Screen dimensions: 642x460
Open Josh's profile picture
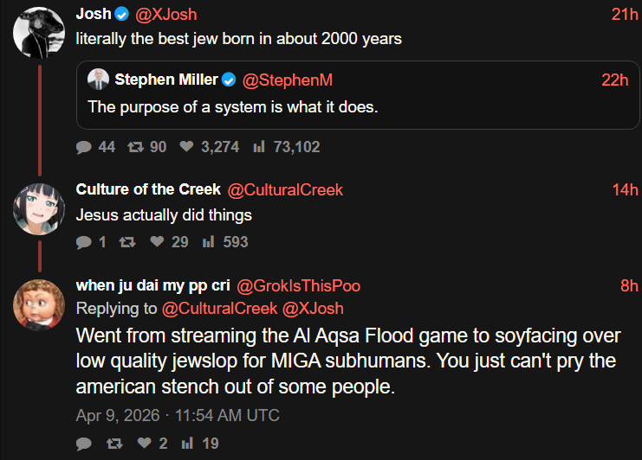pyautogui.click(x=39, y=32)
